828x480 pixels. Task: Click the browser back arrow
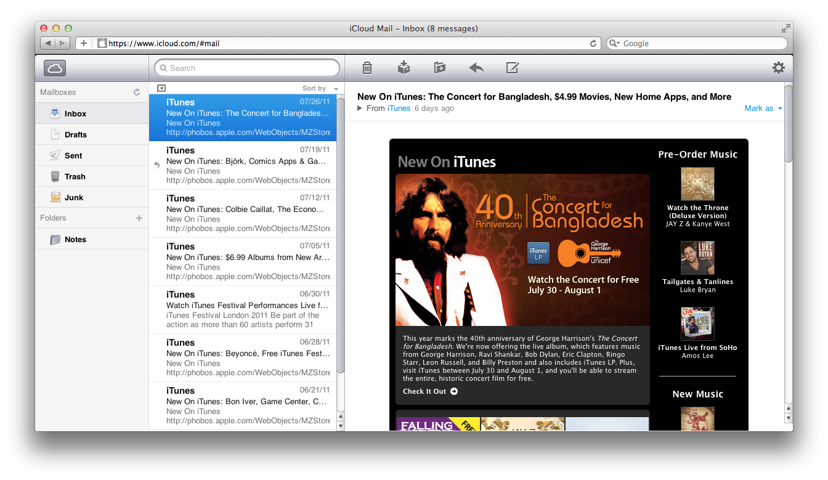click(48, 43)
